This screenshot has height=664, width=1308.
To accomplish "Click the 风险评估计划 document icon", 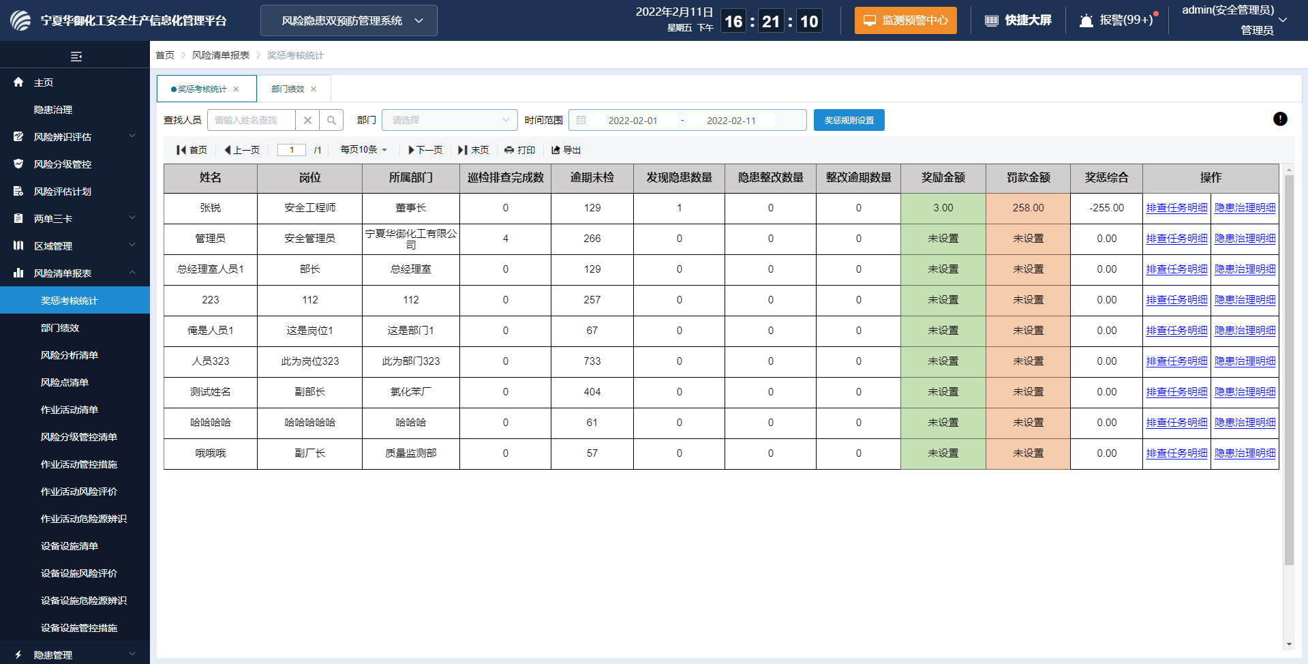I will (x=18, y=191).
